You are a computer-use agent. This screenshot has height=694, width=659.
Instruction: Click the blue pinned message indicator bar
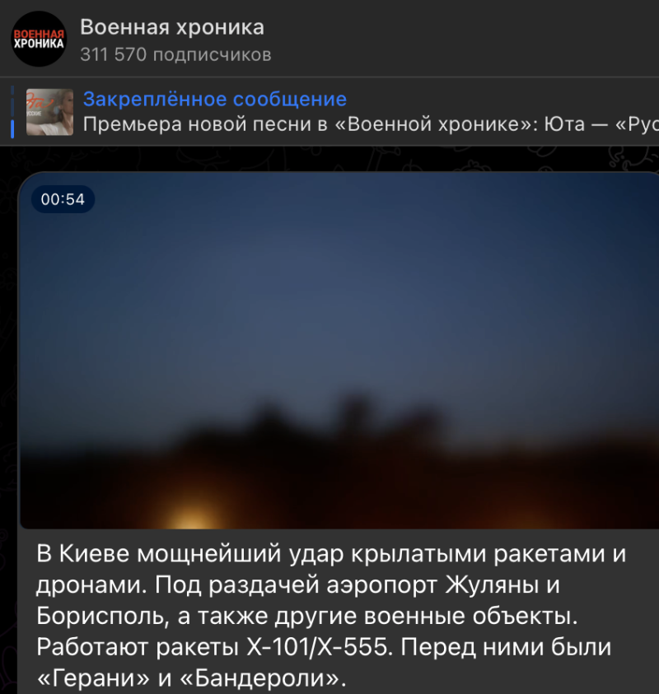pyautogui.click(x=12, y=128)
